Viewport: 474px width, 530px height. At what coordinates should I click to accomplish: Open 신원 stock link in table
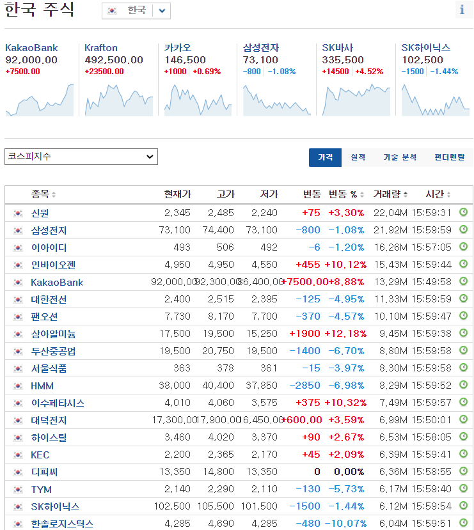click(40, 213)
